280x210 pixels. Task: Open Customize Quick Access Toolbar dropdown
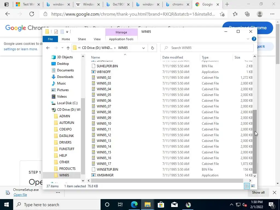[67, 32]
